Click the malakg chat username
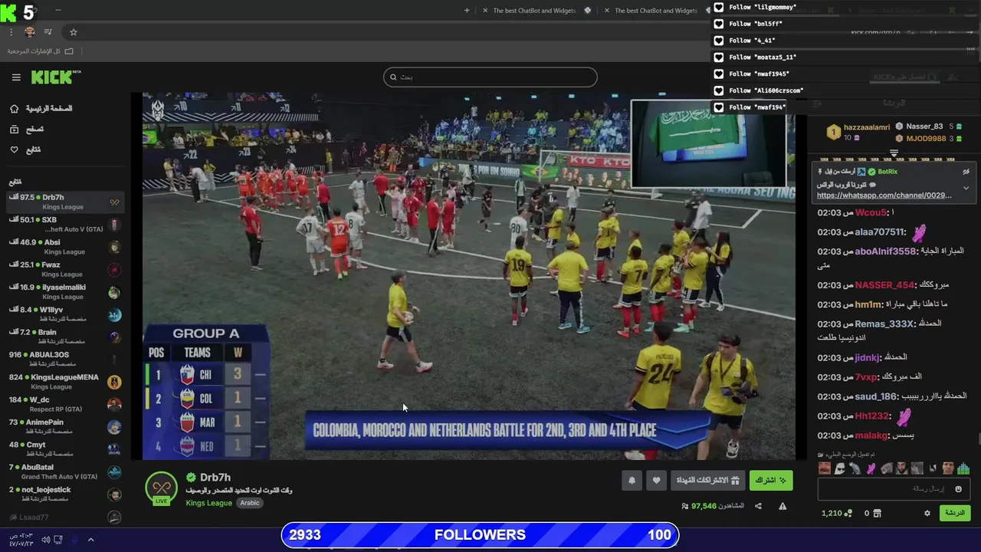Image resolution: width=981 pixels, height=552 pixels. point(871,435)
